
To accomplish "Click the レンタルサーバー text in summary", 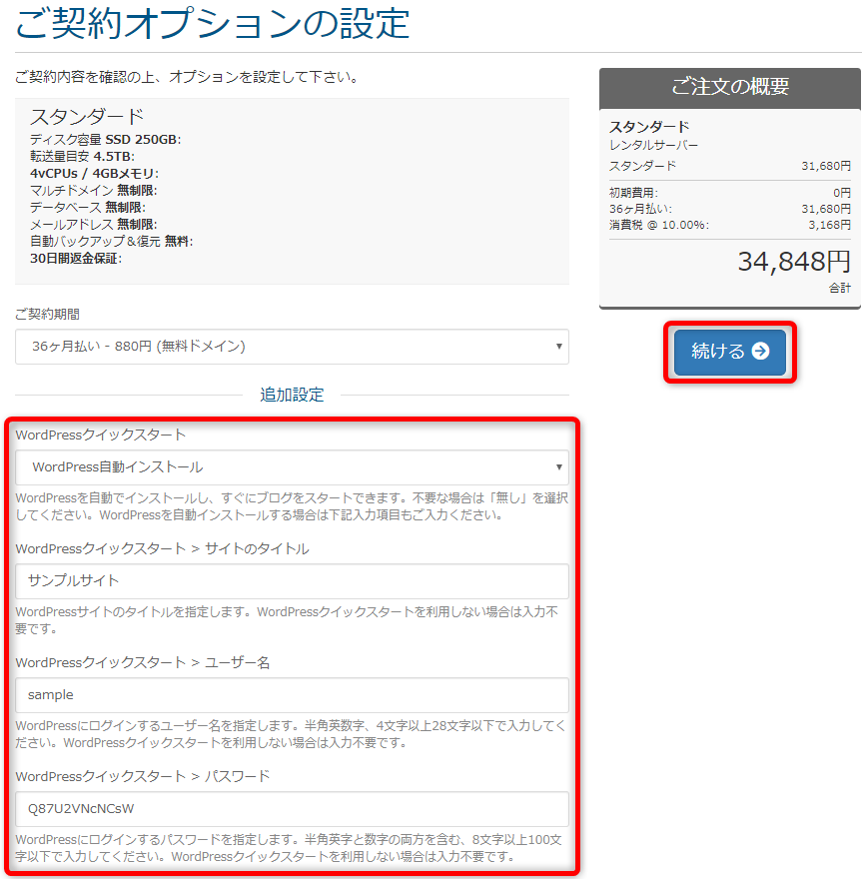I will click(654, 145).
